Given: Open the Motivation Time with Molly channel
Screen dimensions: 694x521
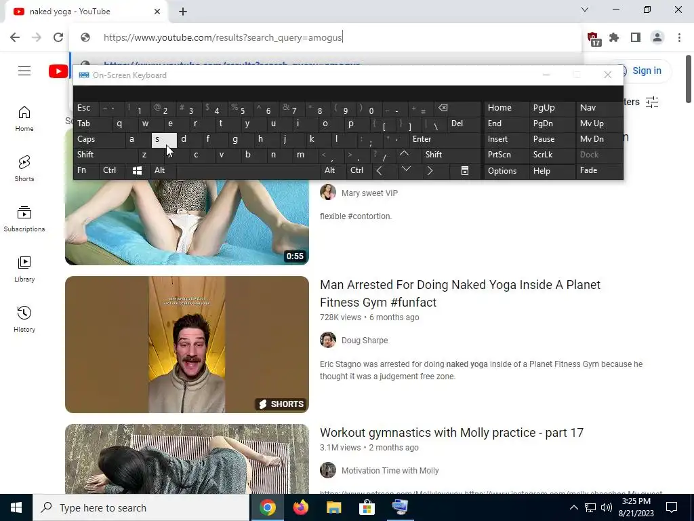Looking at the screenshot, I should pyautogui.click(x=390, y=471).
